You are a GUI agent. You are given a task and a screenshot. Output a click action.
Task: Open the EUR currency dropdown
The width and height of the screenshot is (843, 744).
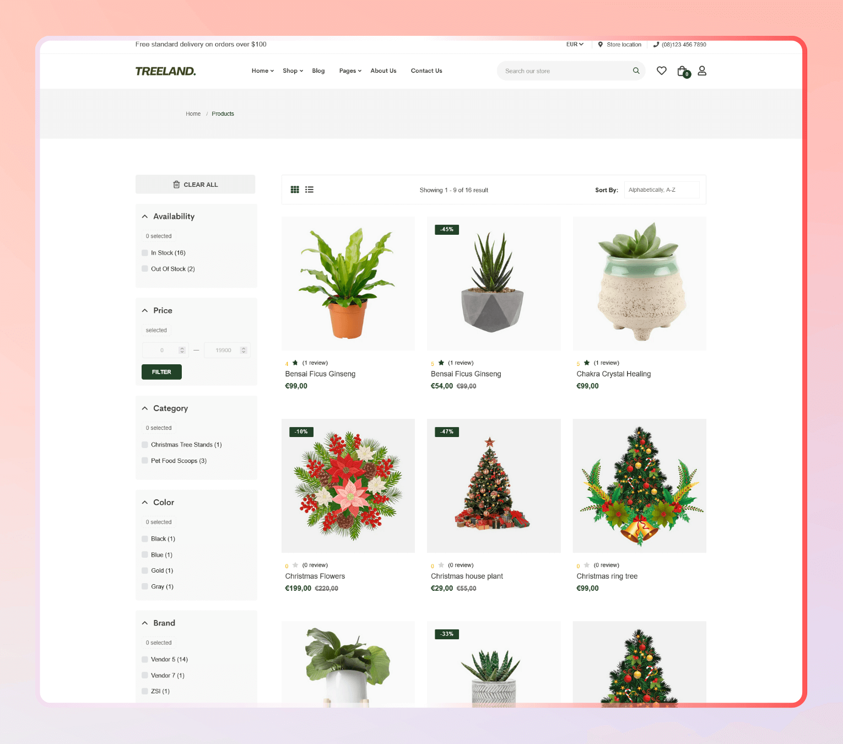575,45
